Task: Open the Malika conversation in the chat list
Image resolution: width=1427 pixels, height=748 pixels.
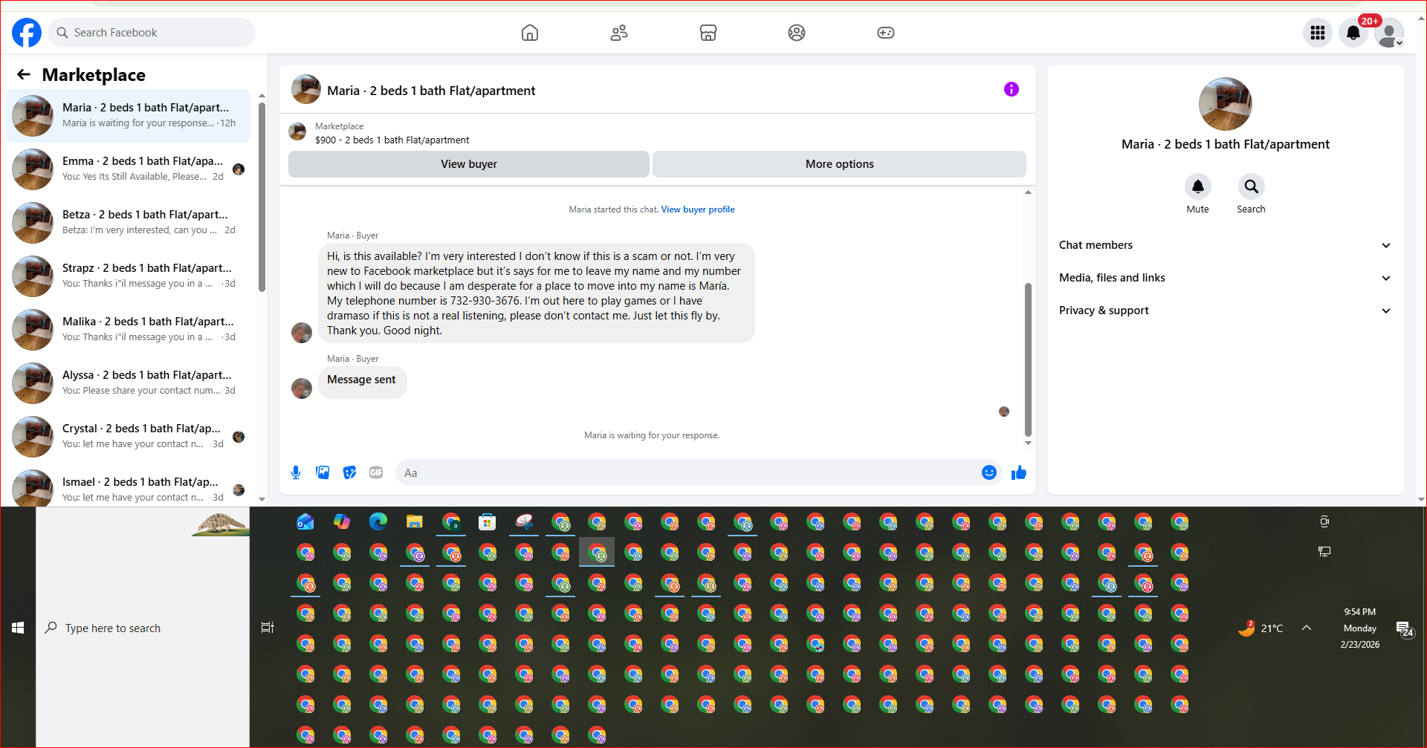Action: [129, 330]
